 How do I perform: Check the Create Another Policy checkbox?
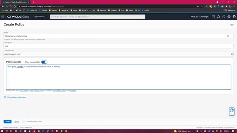pyautogui.click(x=23, y=122)
